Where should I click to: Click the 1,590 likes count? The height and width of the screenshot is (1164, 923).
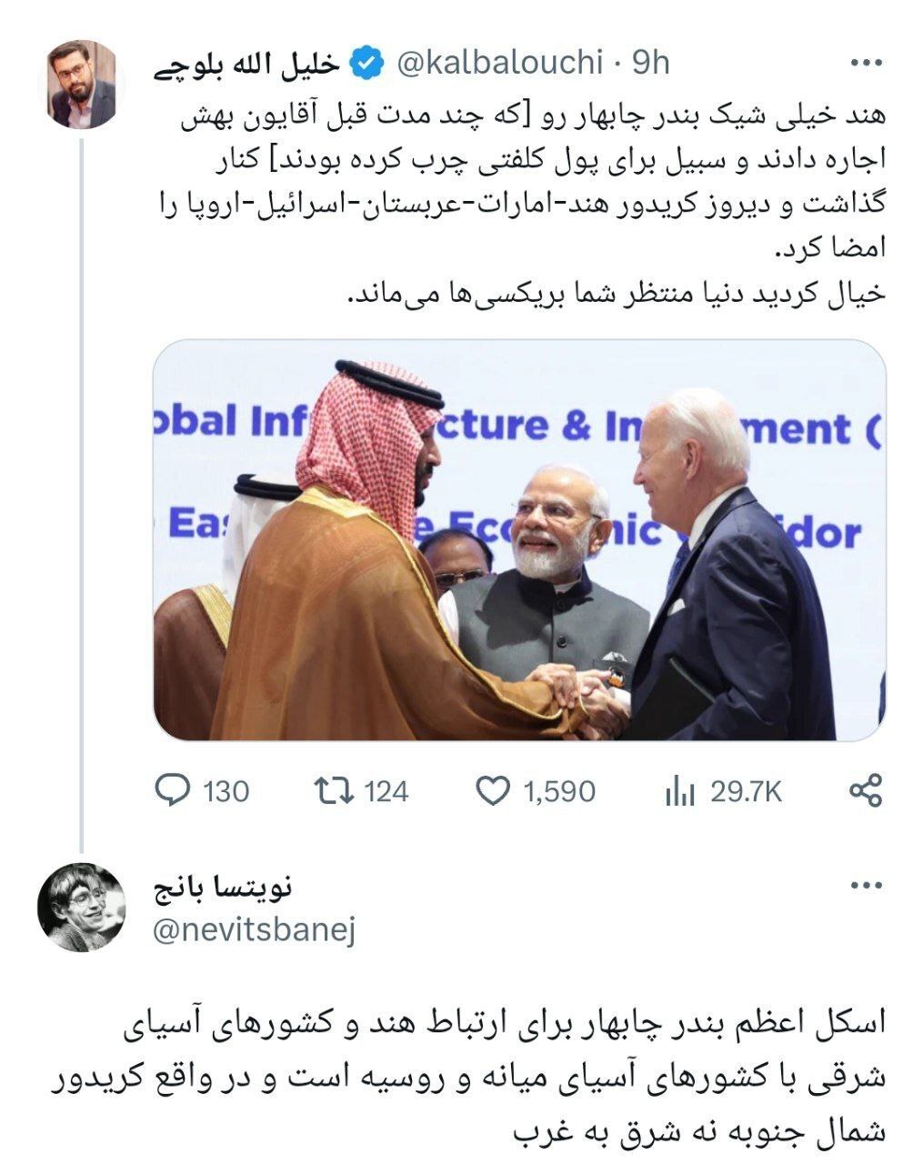pos(559,791)
